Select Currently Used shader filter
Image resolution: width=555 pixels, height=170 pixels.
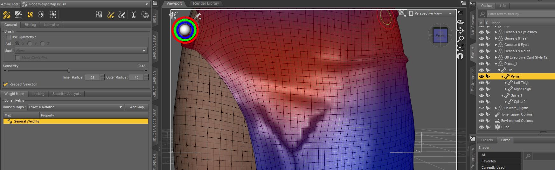tap(493, 167)
